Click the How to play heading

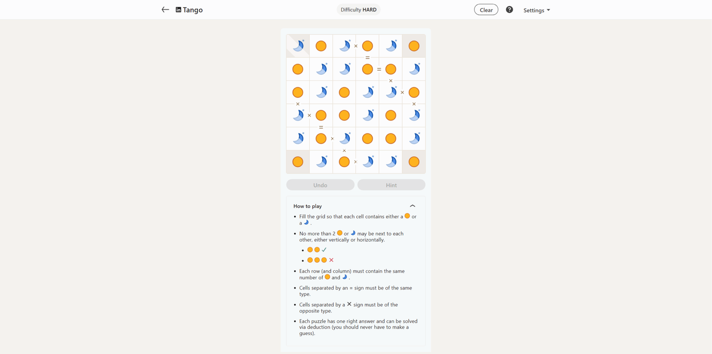click(307, 206)
